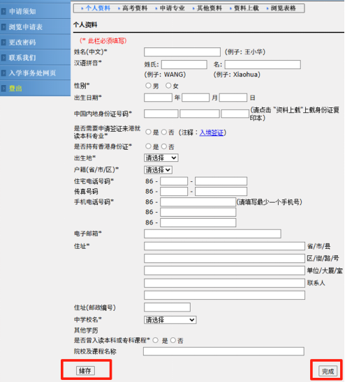Click the arrow icon beside 登出

click(x=3, y=89)
